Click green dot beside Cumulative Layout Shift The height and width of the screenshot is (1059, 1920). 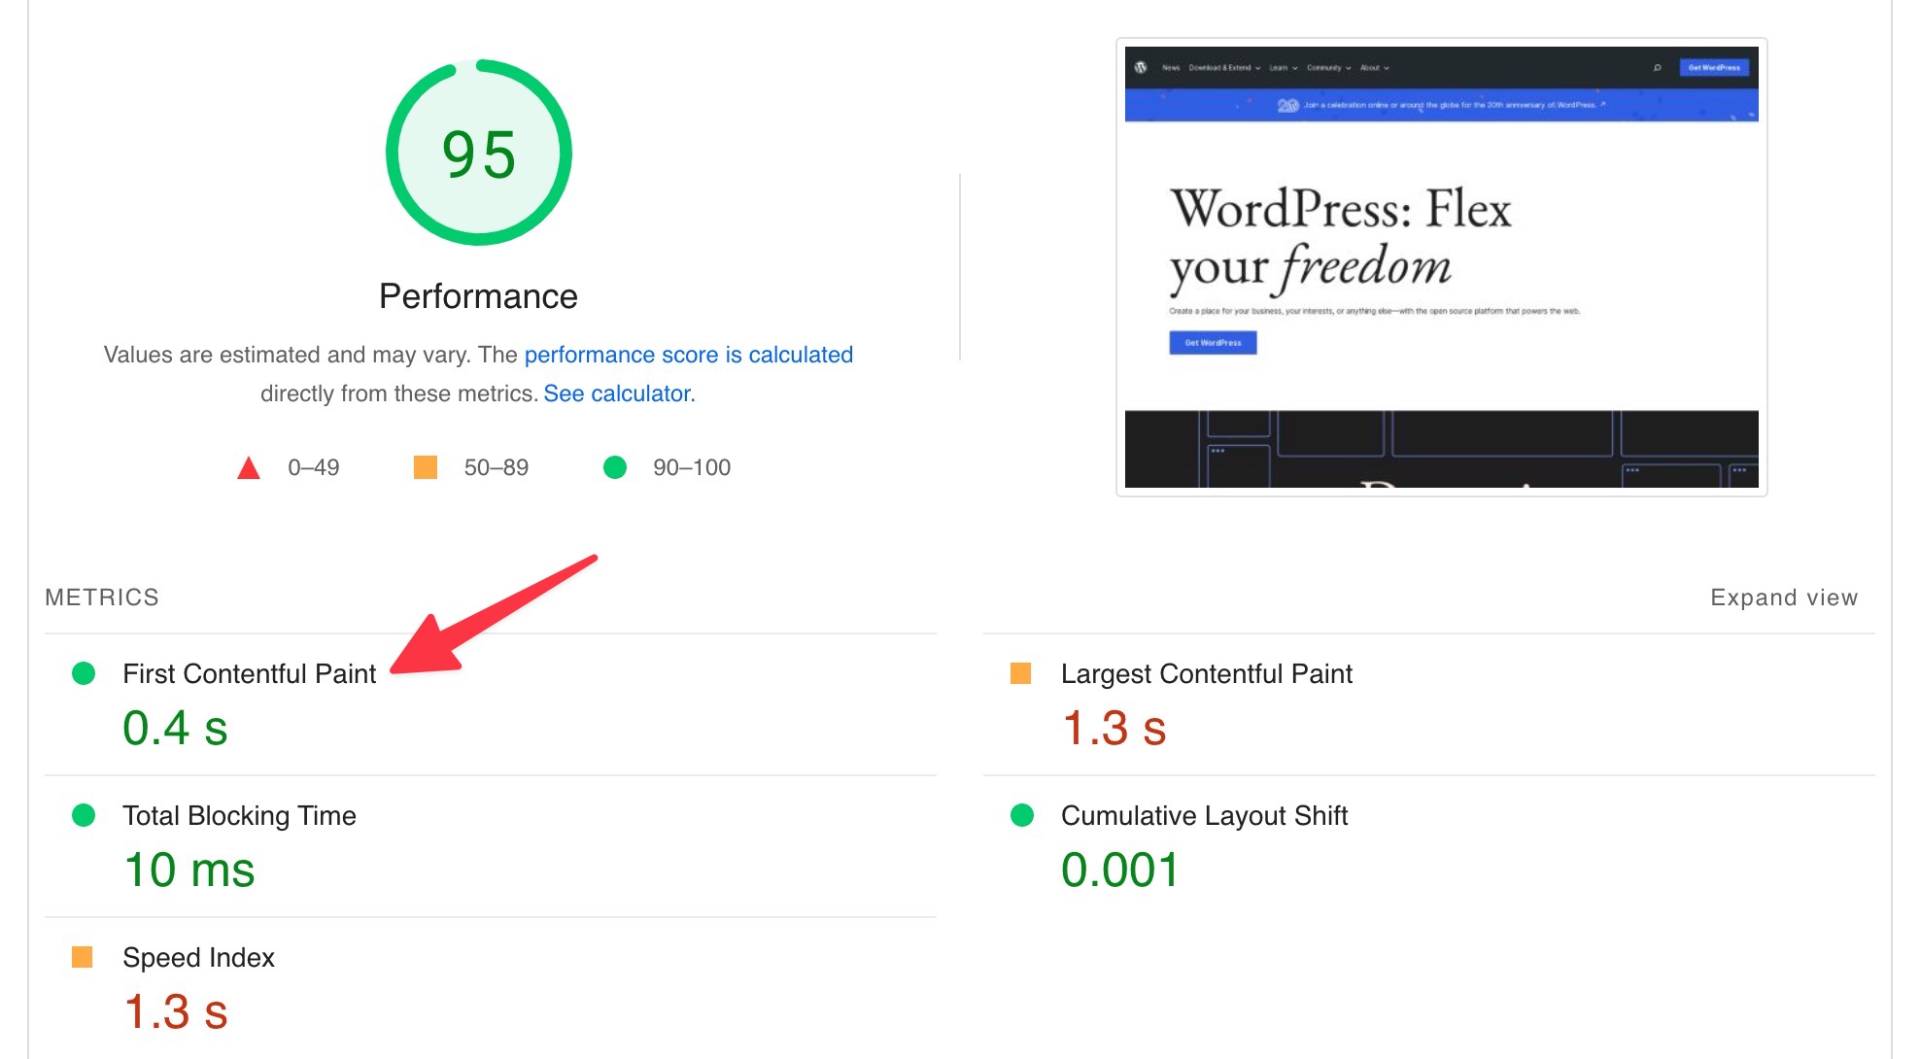point(1022,815)
